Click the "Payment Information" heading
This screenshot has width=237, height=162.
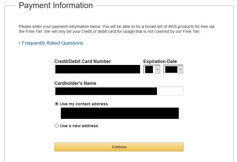(x=56, y=5)
